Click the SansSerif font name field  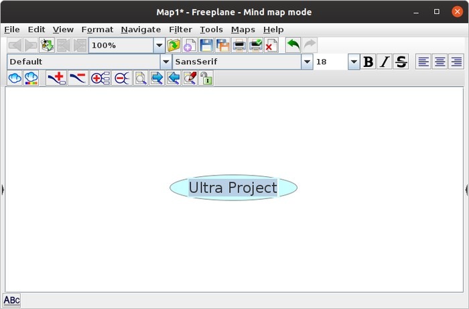click(237, 62)
